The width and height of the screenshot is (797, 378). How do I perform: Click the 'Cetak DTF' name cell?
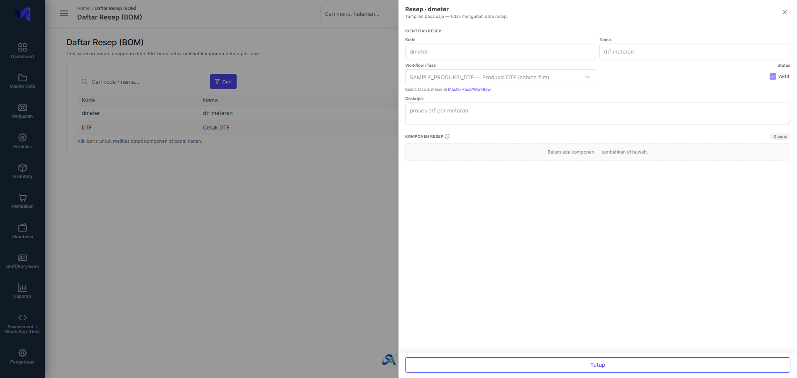coord(216,127)
